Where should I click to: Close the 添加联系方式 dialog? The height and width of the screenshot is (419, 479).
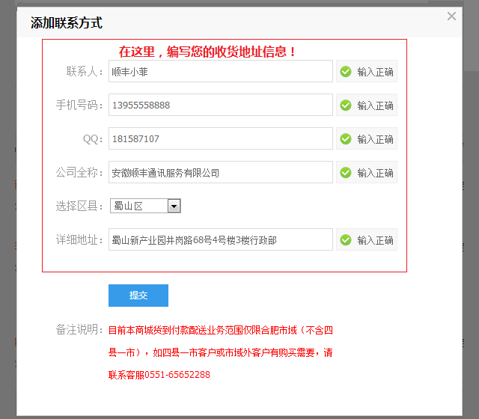click(451, 16)
